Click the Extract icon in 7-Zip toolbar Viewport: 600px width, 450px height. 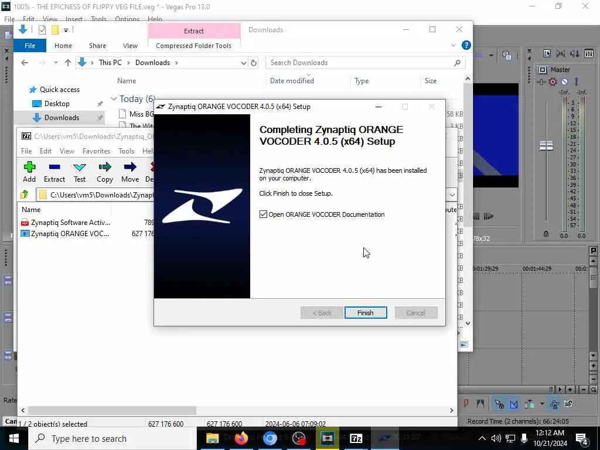pyautogui.click(x=54, y=167)
